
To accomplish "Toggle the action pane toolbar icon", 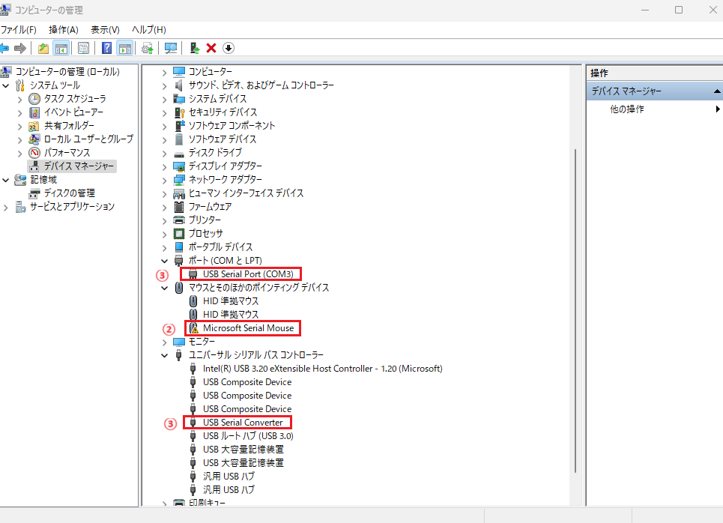I will click(125, 48).
